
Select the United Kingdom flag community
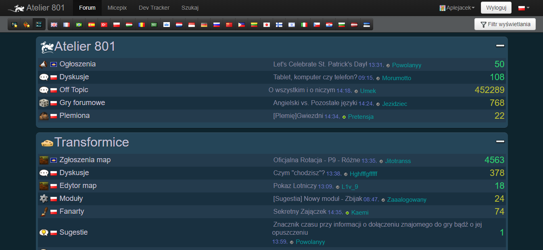coord(54,25)
